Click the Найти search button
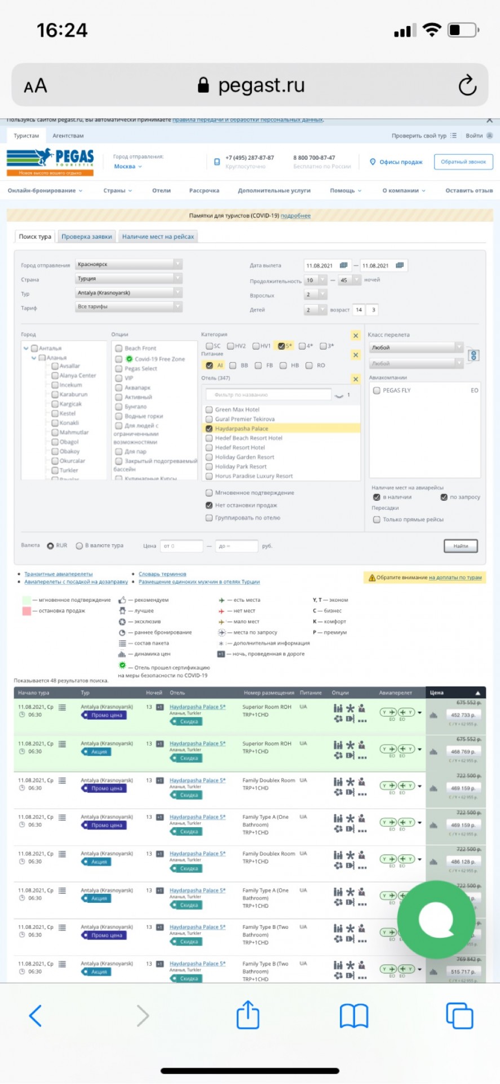This screenshot has width=500, height=1084. pos(461,546)
